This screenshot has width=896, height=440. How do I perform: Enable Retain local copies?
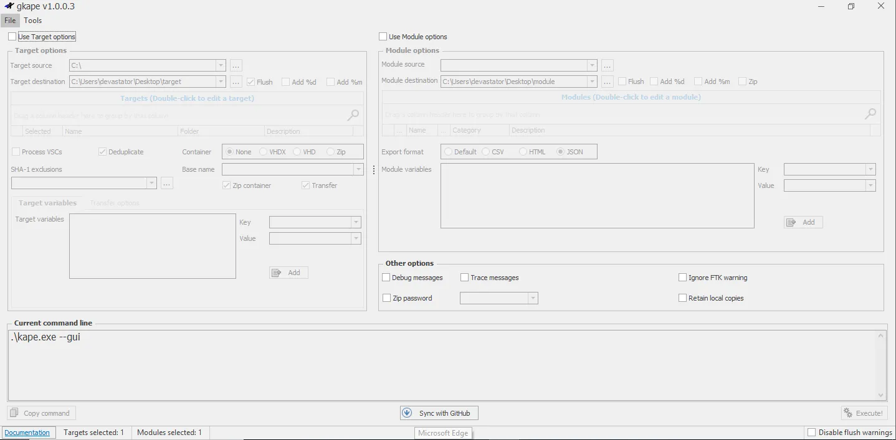pyautogui.click(x=682, y=298)
